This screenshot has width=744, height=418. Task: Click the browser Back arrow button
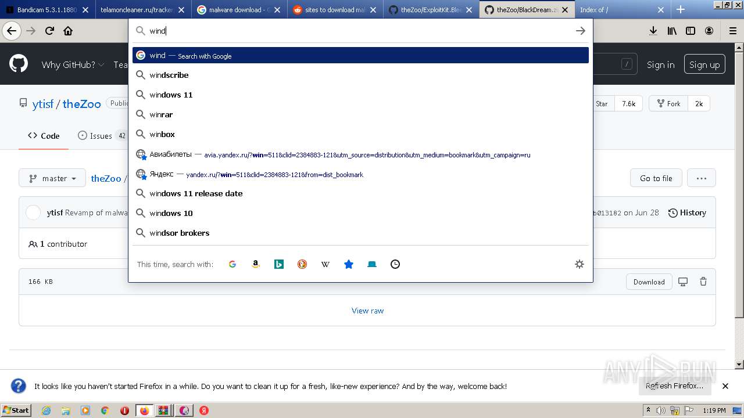tap(11, 31)
